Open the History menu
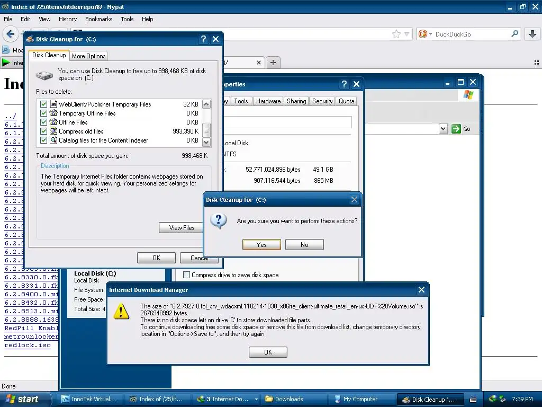The height and width of the screenshot is (407, 542). 67,19
